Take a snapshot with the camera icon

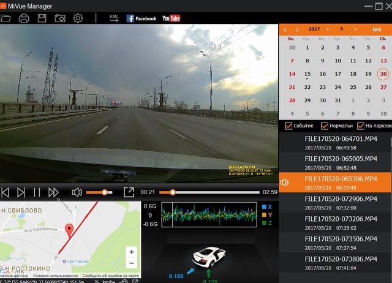[60, 18]
